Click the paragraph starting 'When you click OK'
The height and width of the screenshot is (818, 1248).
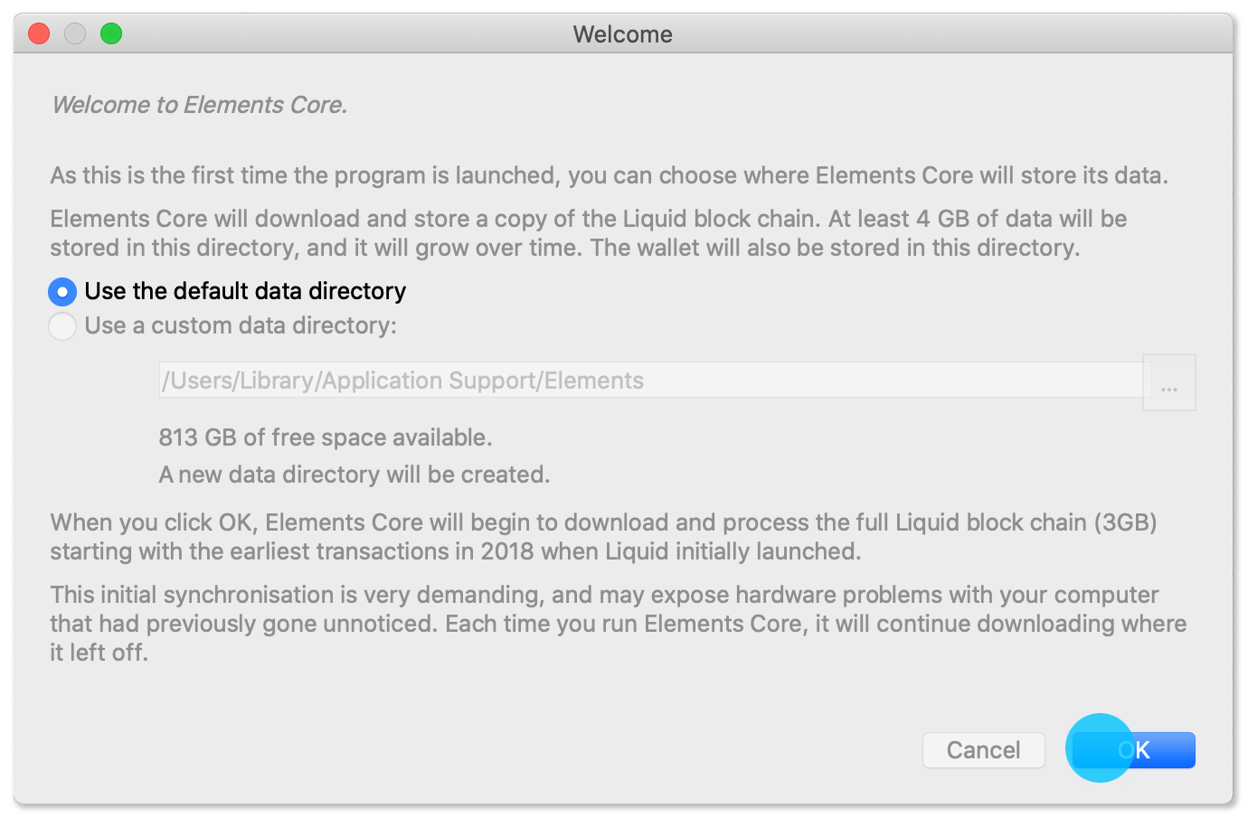click(x=603, y=537)
